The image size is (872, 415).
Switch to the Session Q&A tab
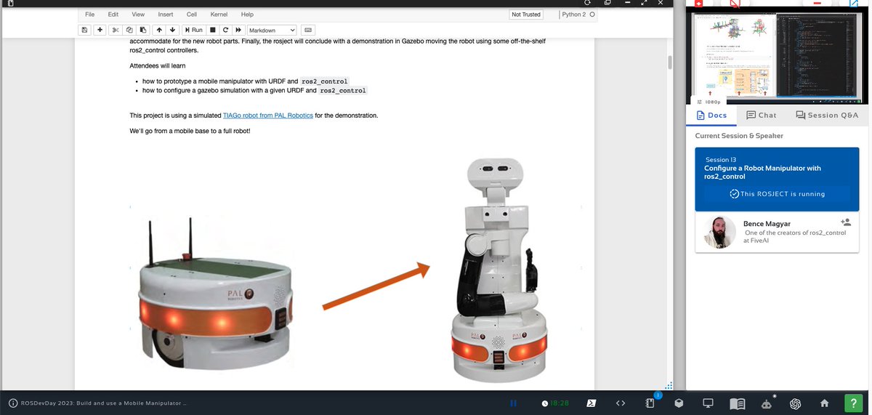coord(827,115)
